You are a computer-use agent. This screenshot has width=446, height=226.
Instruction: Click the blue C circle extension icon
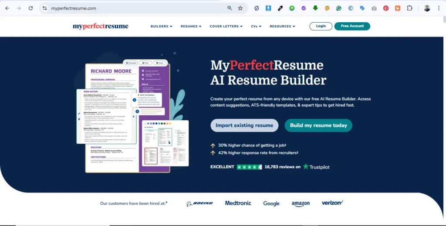point(351,8)
